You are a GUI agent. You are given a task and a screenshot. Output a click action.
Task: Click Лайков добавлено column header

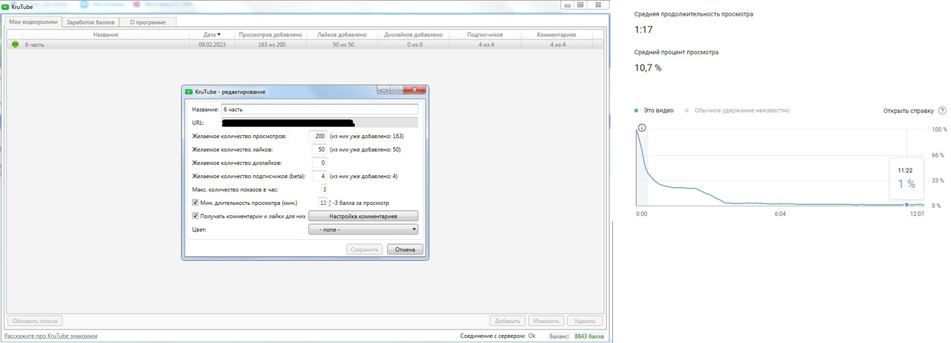point(340,34)
